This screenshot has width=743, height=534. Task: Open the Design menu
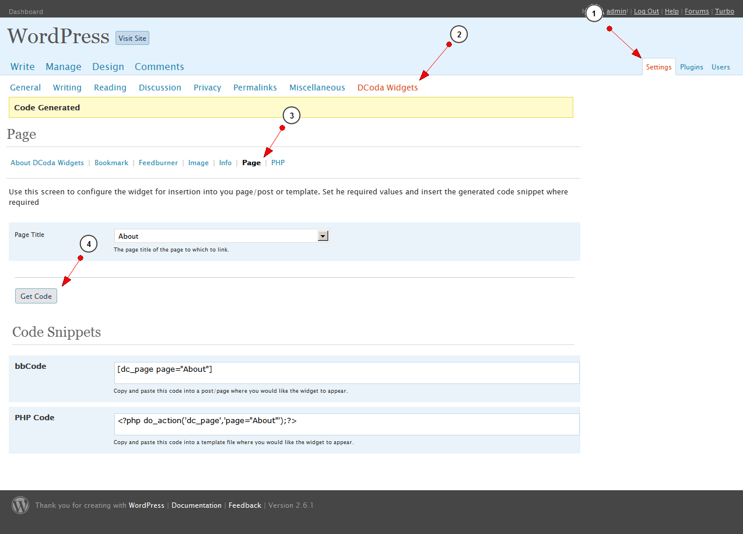[x=108, y=67]
